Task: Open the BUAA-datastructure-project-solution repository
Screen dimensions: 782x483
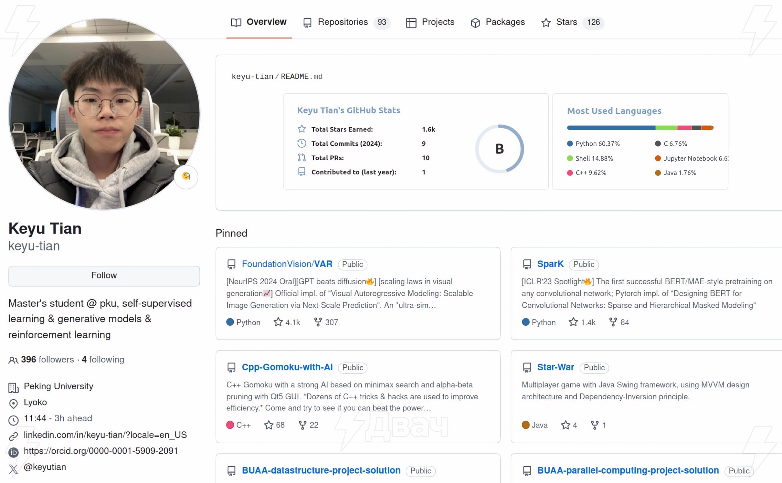Action: pos(321,470)
